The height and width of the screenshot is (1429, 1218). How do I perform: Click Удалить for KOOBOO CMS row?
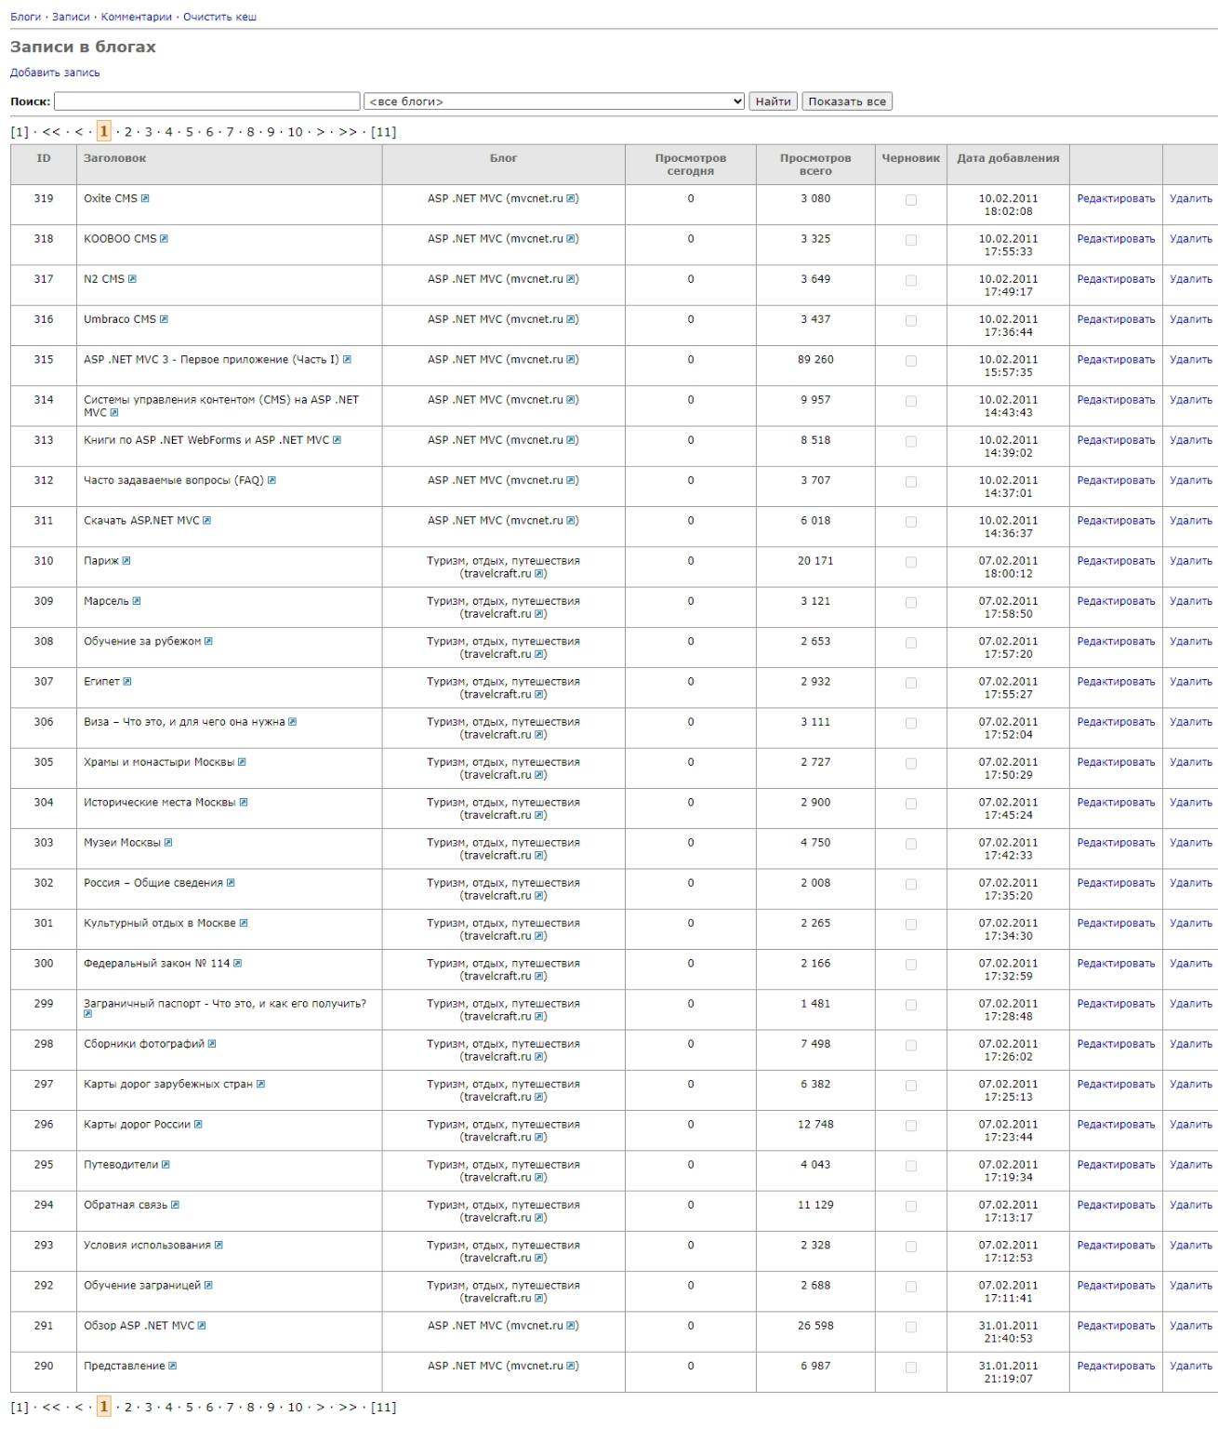1191,239
